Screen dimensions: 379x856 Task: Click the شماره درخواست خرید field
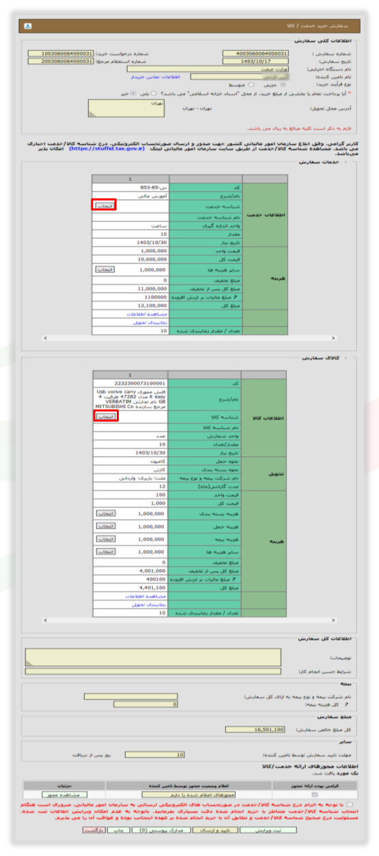pyautogui.click(x=61, y=53)
